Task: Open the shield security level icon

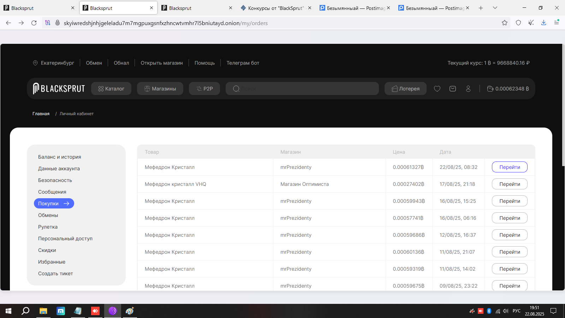Action: pos(518,23)
